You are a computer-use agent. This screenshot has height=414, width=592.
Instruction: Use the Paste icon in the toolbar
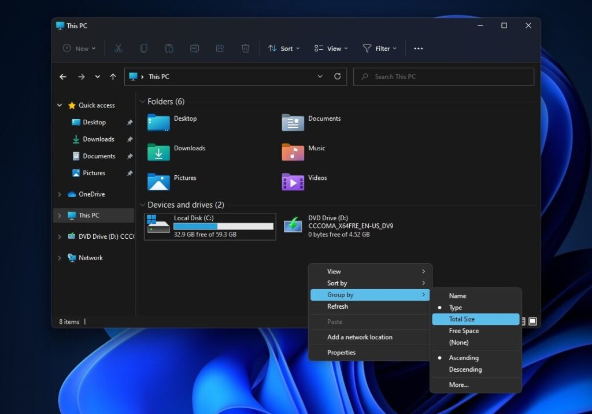(x=169, y=49)
